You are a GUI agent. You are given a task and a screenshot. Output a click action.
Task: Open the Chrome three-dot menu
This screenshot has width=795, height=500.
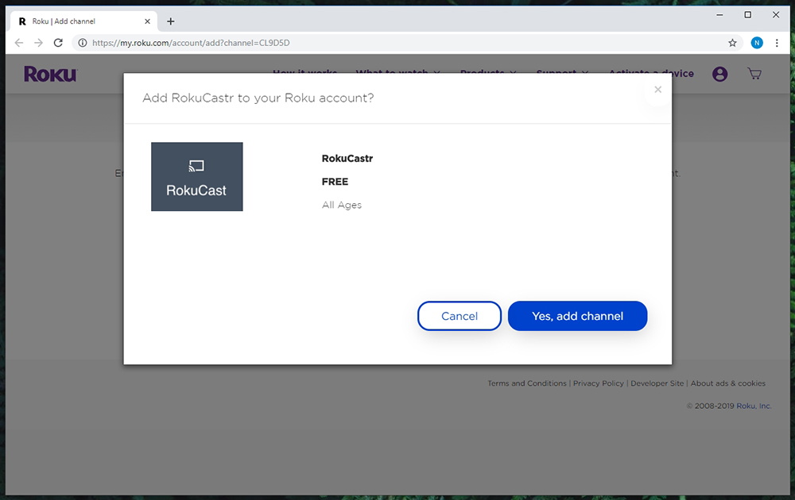pyautogui.click(x=777, y=43)
